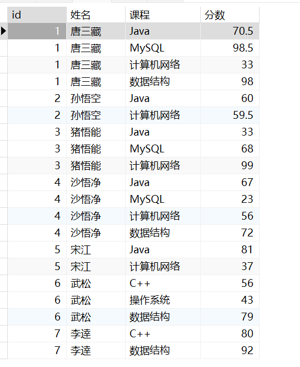Select id 4 in the score 67 row
Viewport: 300px width, 367px height.
tap(37, 182)
